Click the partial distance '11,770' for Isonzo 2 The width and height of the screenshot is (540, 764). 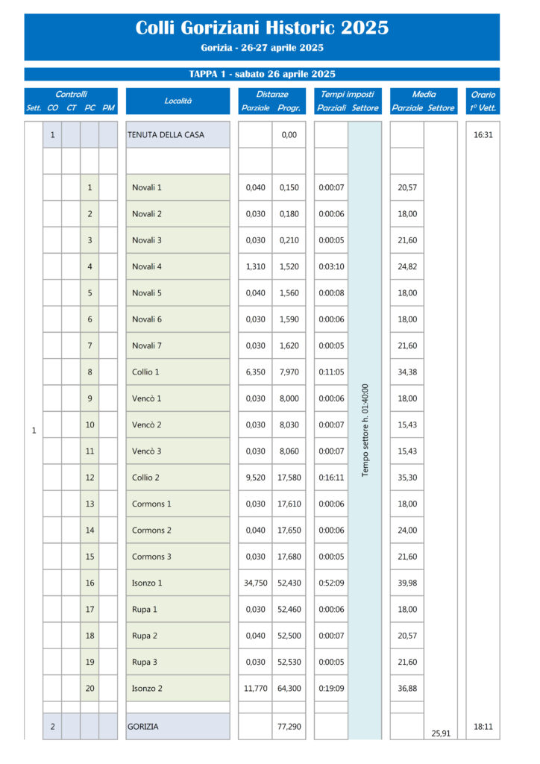point(256,688)
